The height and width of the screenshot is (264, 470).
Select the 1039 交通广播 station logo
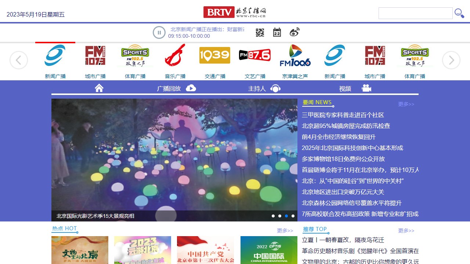(215, 55)
